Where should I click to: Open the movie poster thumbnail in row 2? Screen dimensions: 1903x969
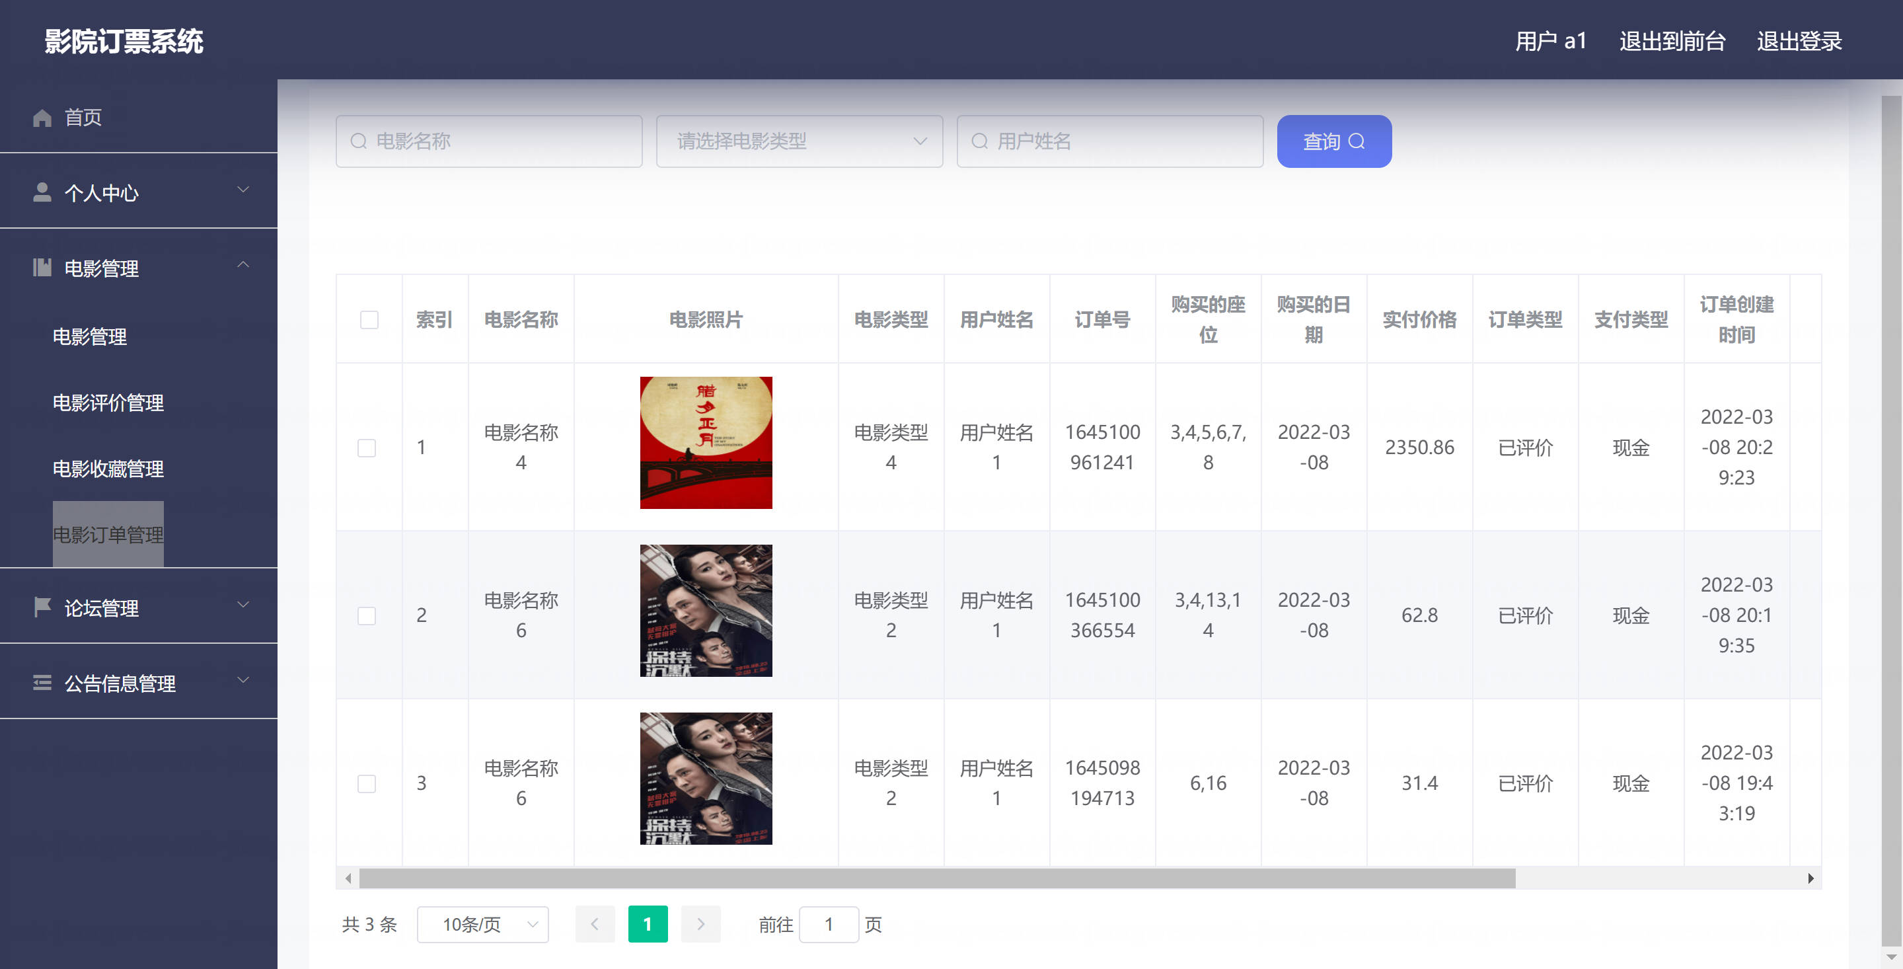706,611
